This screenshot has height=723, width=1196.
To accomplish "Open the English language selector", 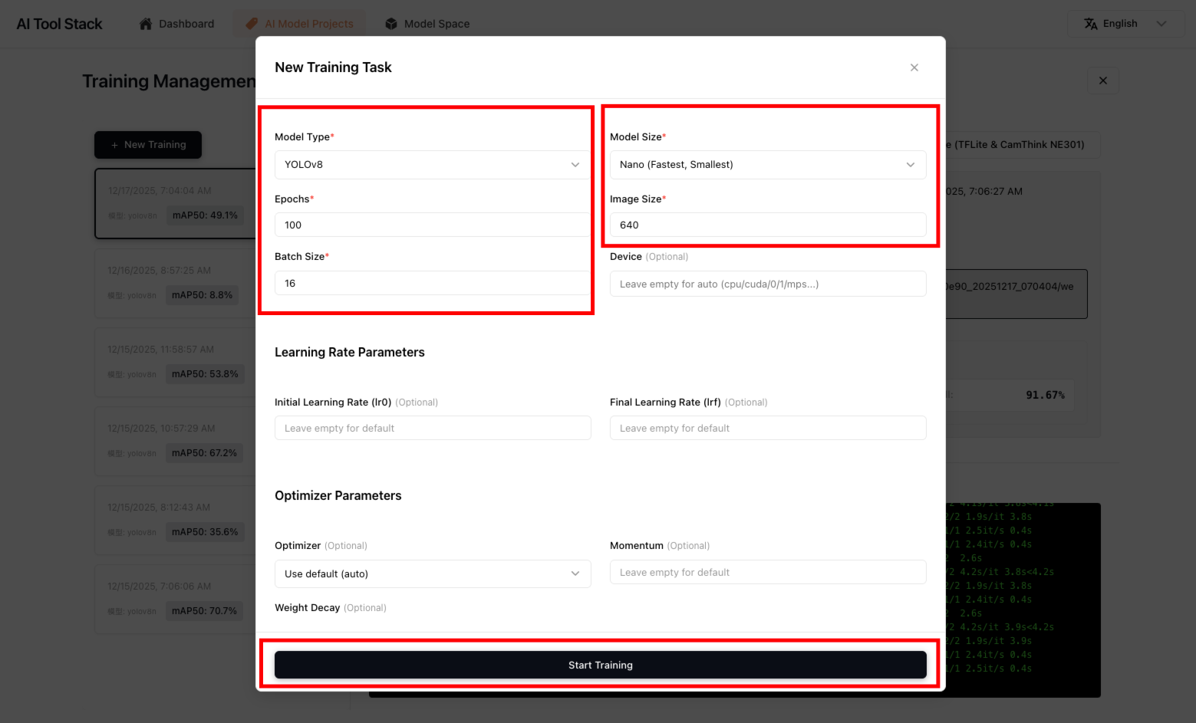I will click(1125, 24).
